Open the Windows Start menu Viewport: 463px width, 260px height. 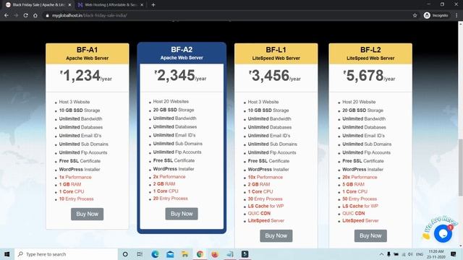pos(7,254)
